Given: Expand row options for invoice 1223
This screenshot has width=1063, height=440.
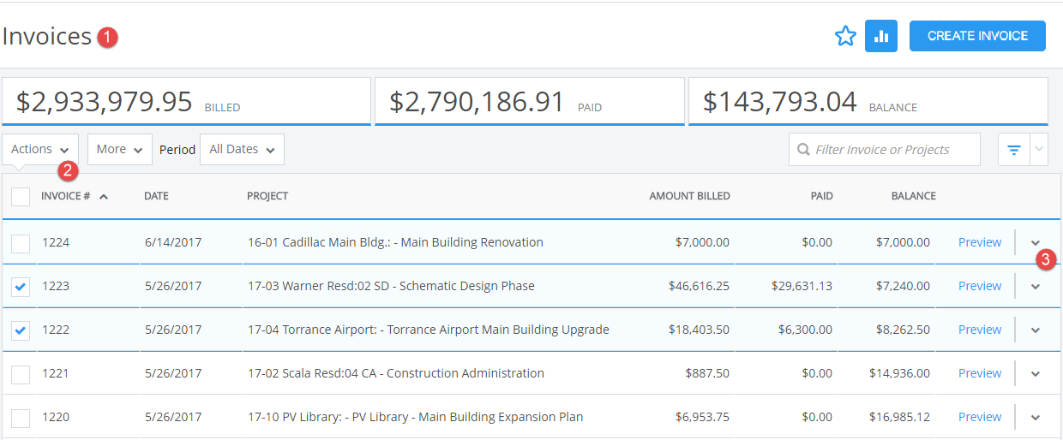Looking at the screenshot, I should tap(1036, 287).
